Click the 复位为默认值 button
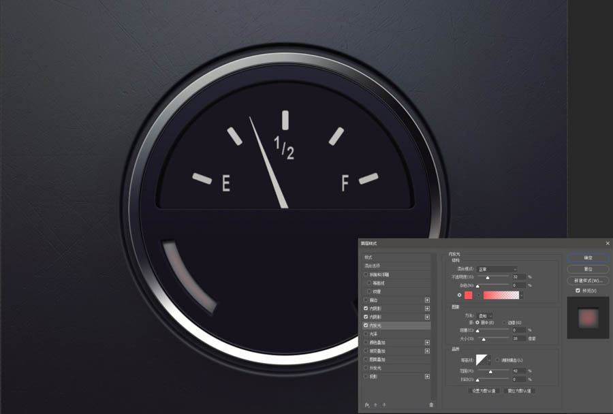 519,391
